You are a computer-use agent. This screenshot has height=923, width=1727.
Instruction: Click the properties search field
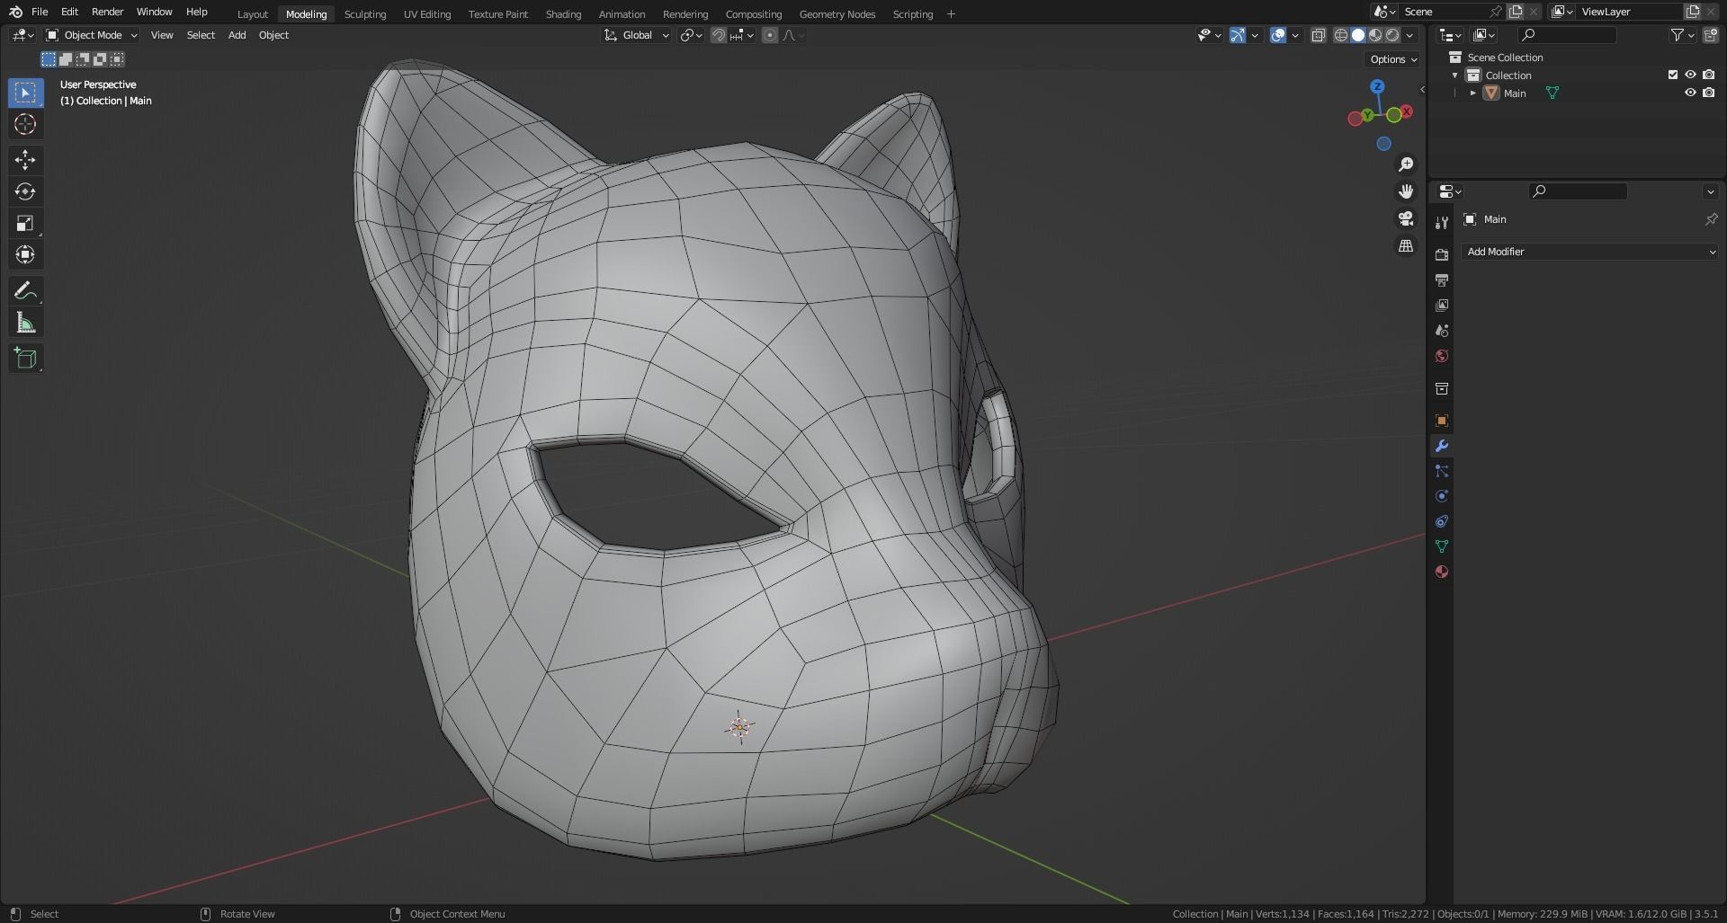click(x=1578, y=191)
